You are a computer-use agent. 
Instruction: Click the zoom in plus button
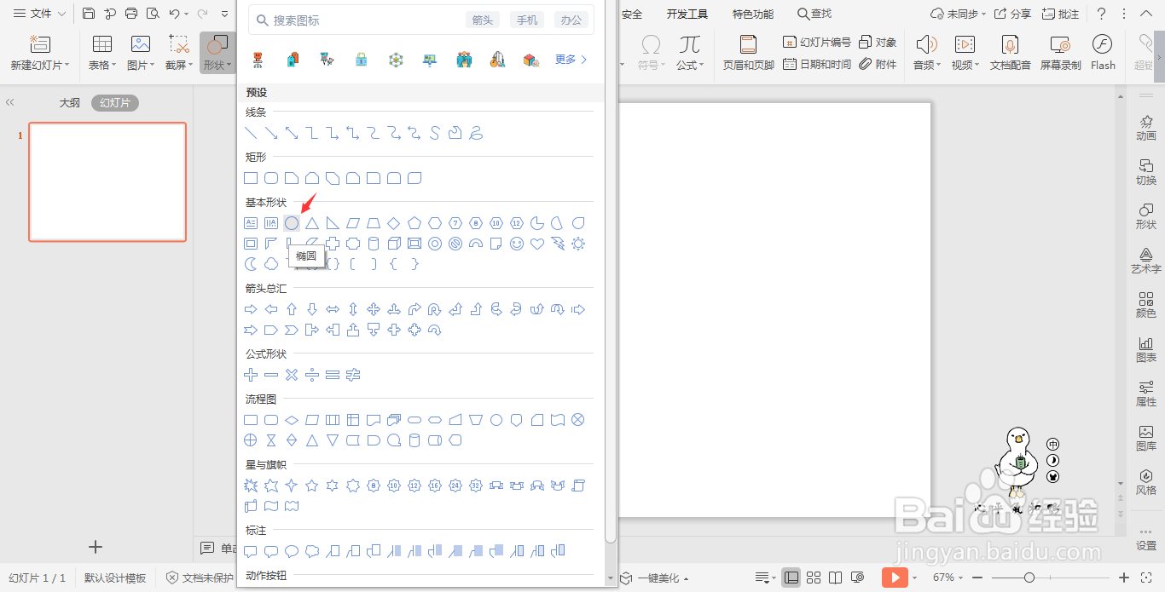click(x=1124, y=578)
